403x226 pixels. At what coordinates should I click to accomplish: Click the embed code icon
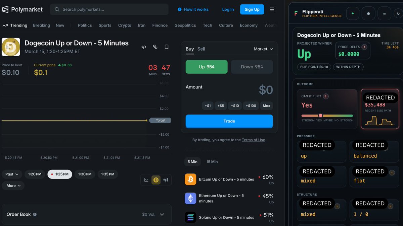coord(144,47)
